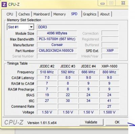This screenshot has height=134, width=135.
Task: Click the DDR3 memory type field
Action: click(x=78, y=27)
